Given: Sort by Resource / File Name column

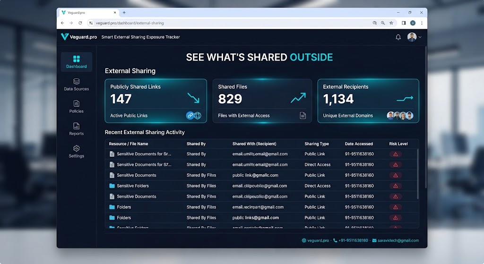Looking at the screenshot, I should [129, 144].
